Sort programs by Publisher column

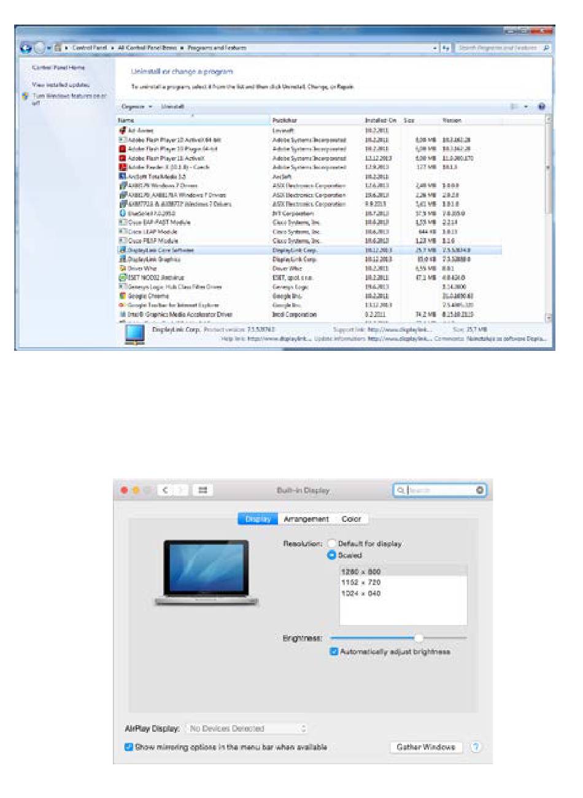point(317,121)
